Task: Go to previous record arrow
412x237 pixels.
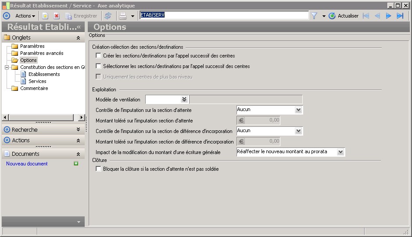Action: pyautogui.click(x=377, y=16)
